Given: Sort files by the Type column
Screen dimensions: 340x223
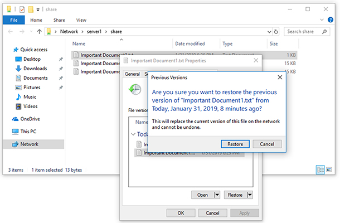Looking at the screenshot, I should coord(227,43).
